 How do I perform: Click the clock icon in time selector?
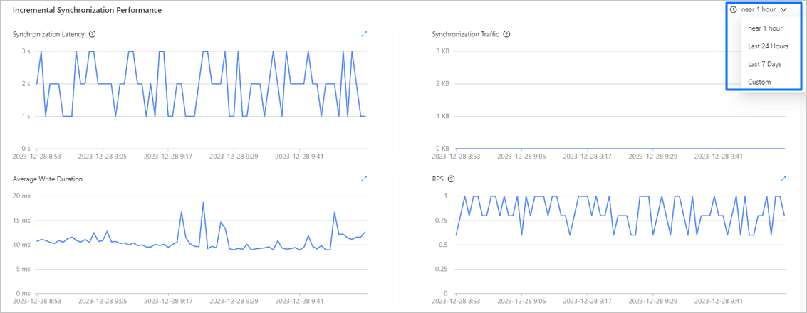pos(734,9)
